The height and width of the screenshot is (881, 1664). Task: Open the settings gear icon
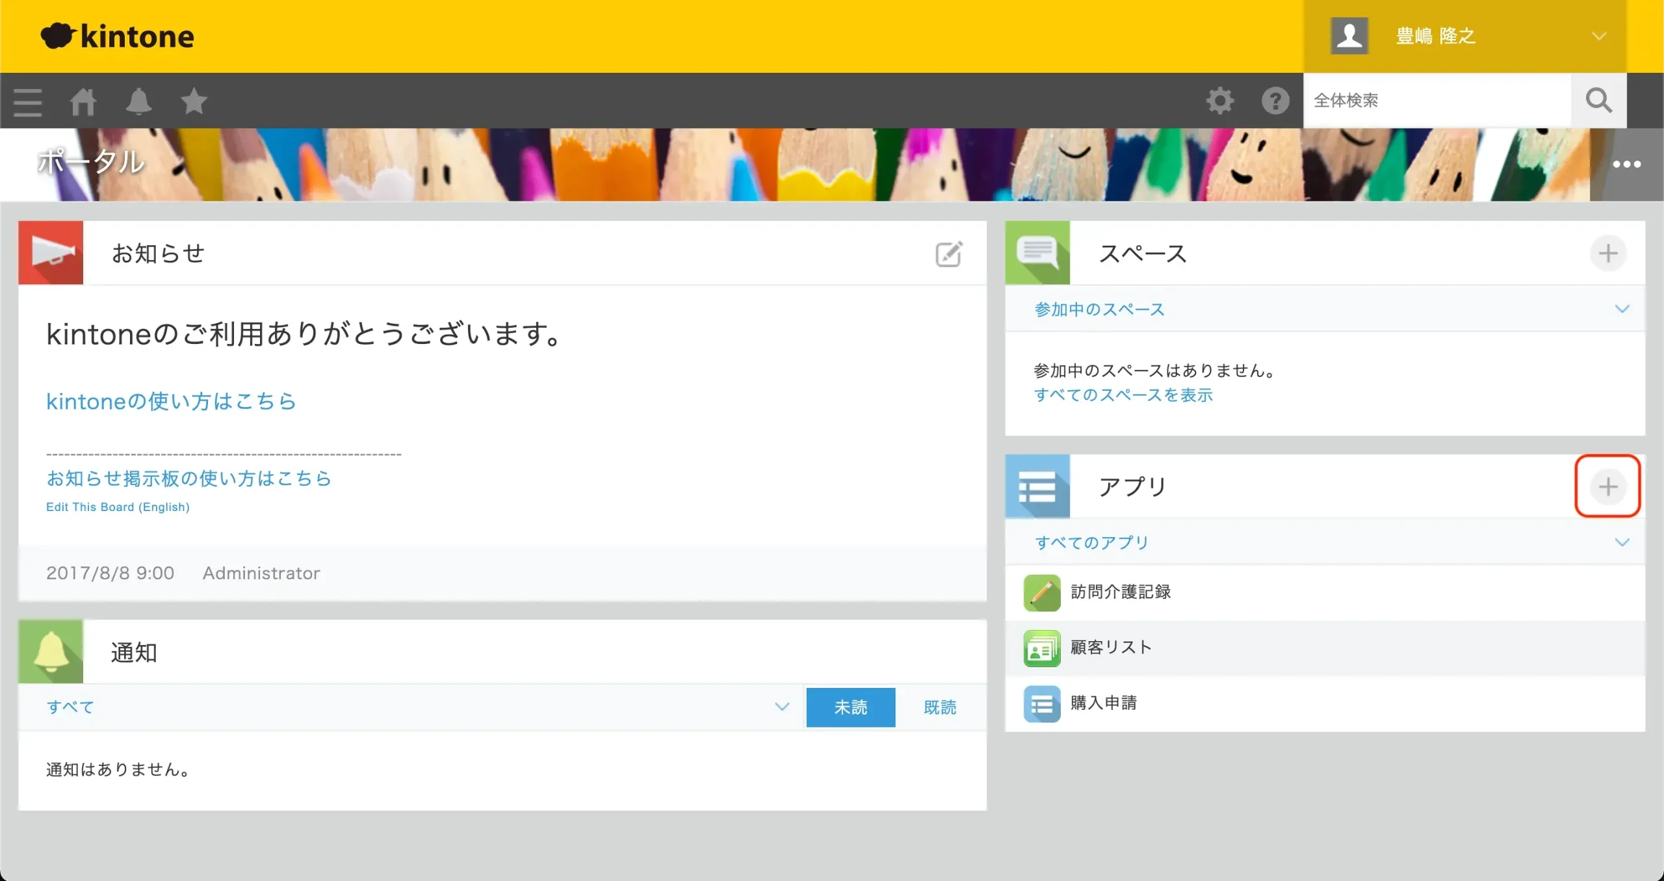[1220, 101]
